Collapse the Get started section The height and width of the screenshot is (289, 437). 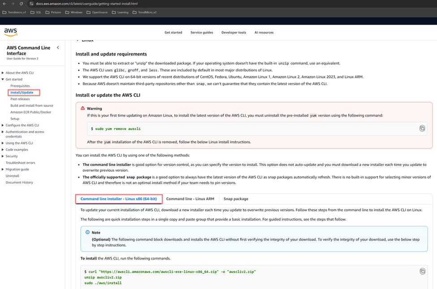pyautogui.click(x=3, y=79)
